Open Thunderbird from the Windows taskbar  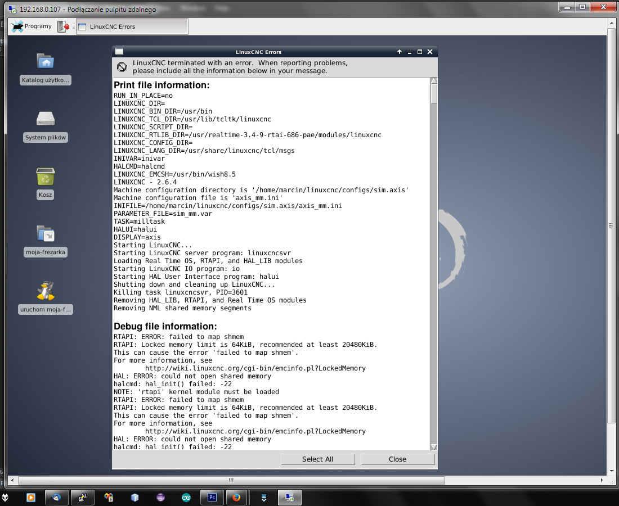pyautogui.click(x=56, y=498)
